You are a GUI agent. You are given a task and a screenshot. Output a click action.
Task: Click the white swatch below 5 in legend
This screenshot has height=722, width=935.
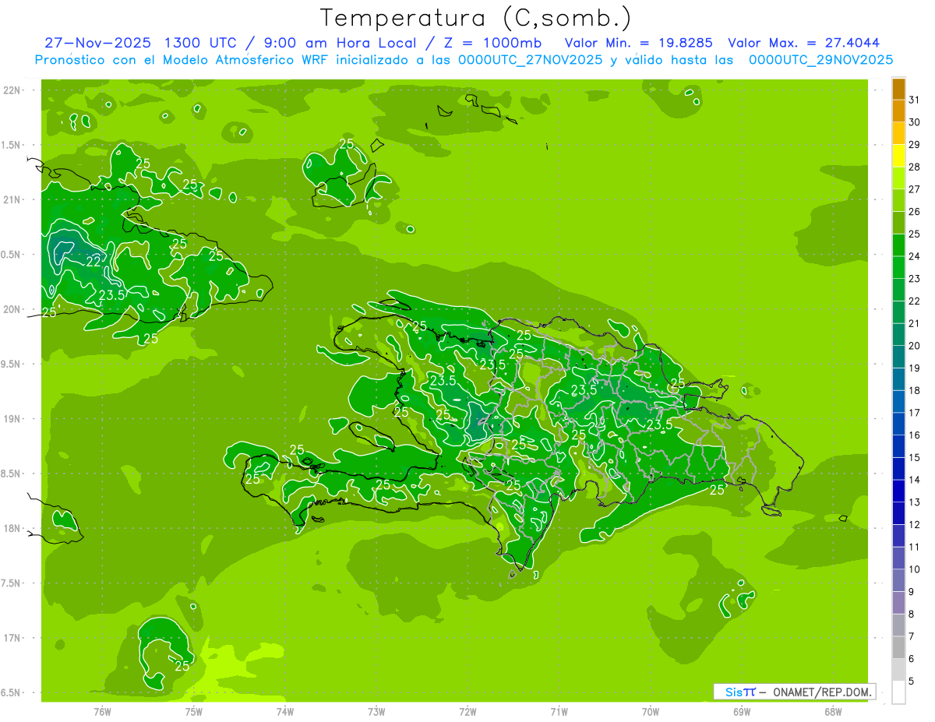click(898, 692)
